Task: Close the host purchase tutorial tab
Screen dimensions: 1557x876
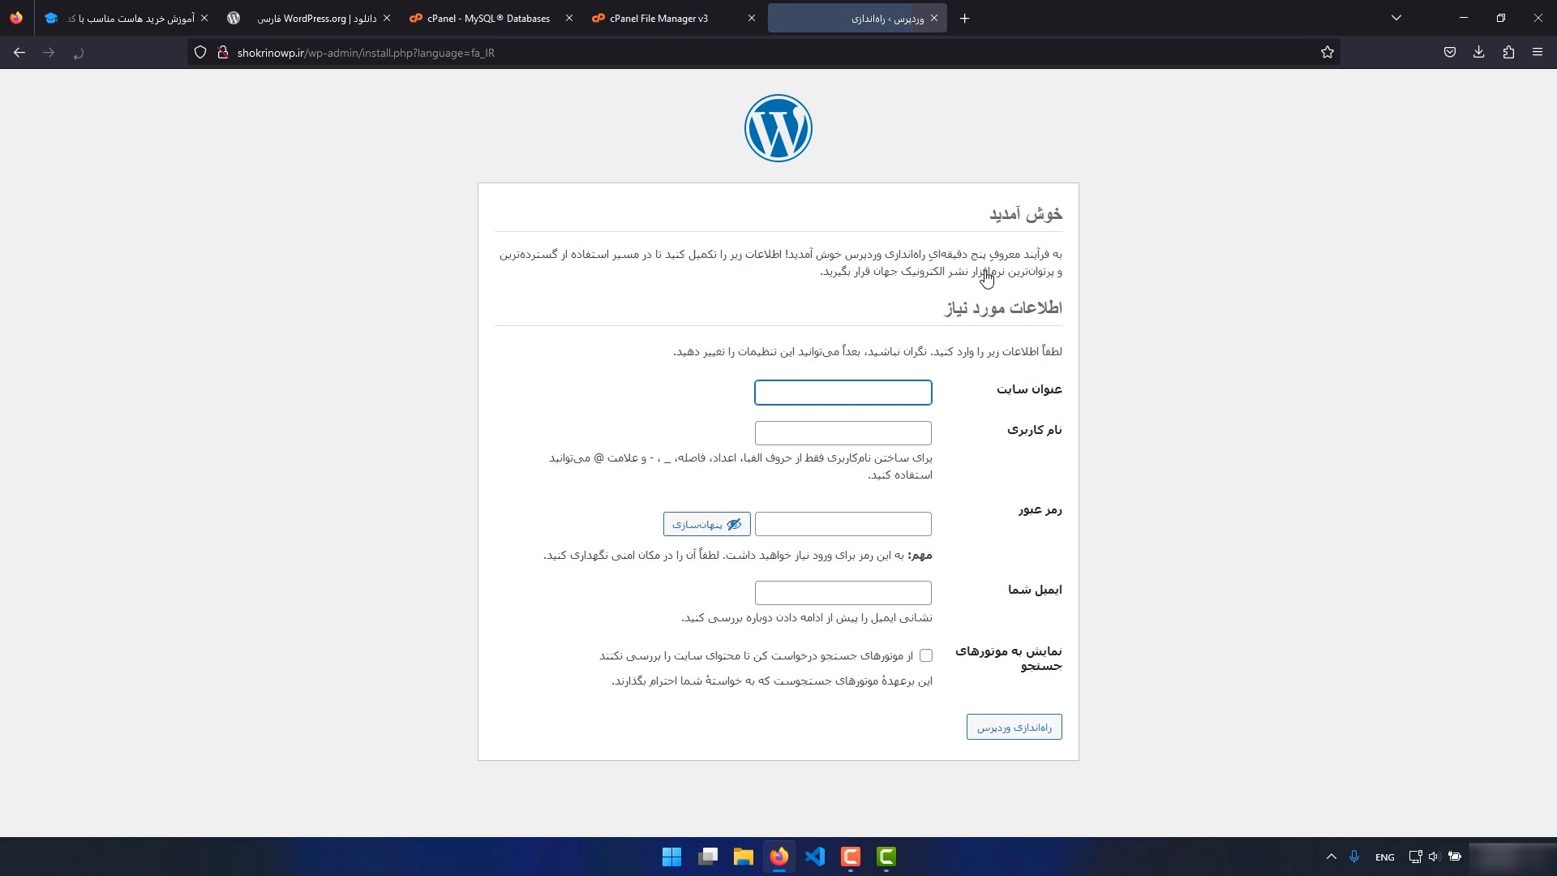Action: click(204, 18)
